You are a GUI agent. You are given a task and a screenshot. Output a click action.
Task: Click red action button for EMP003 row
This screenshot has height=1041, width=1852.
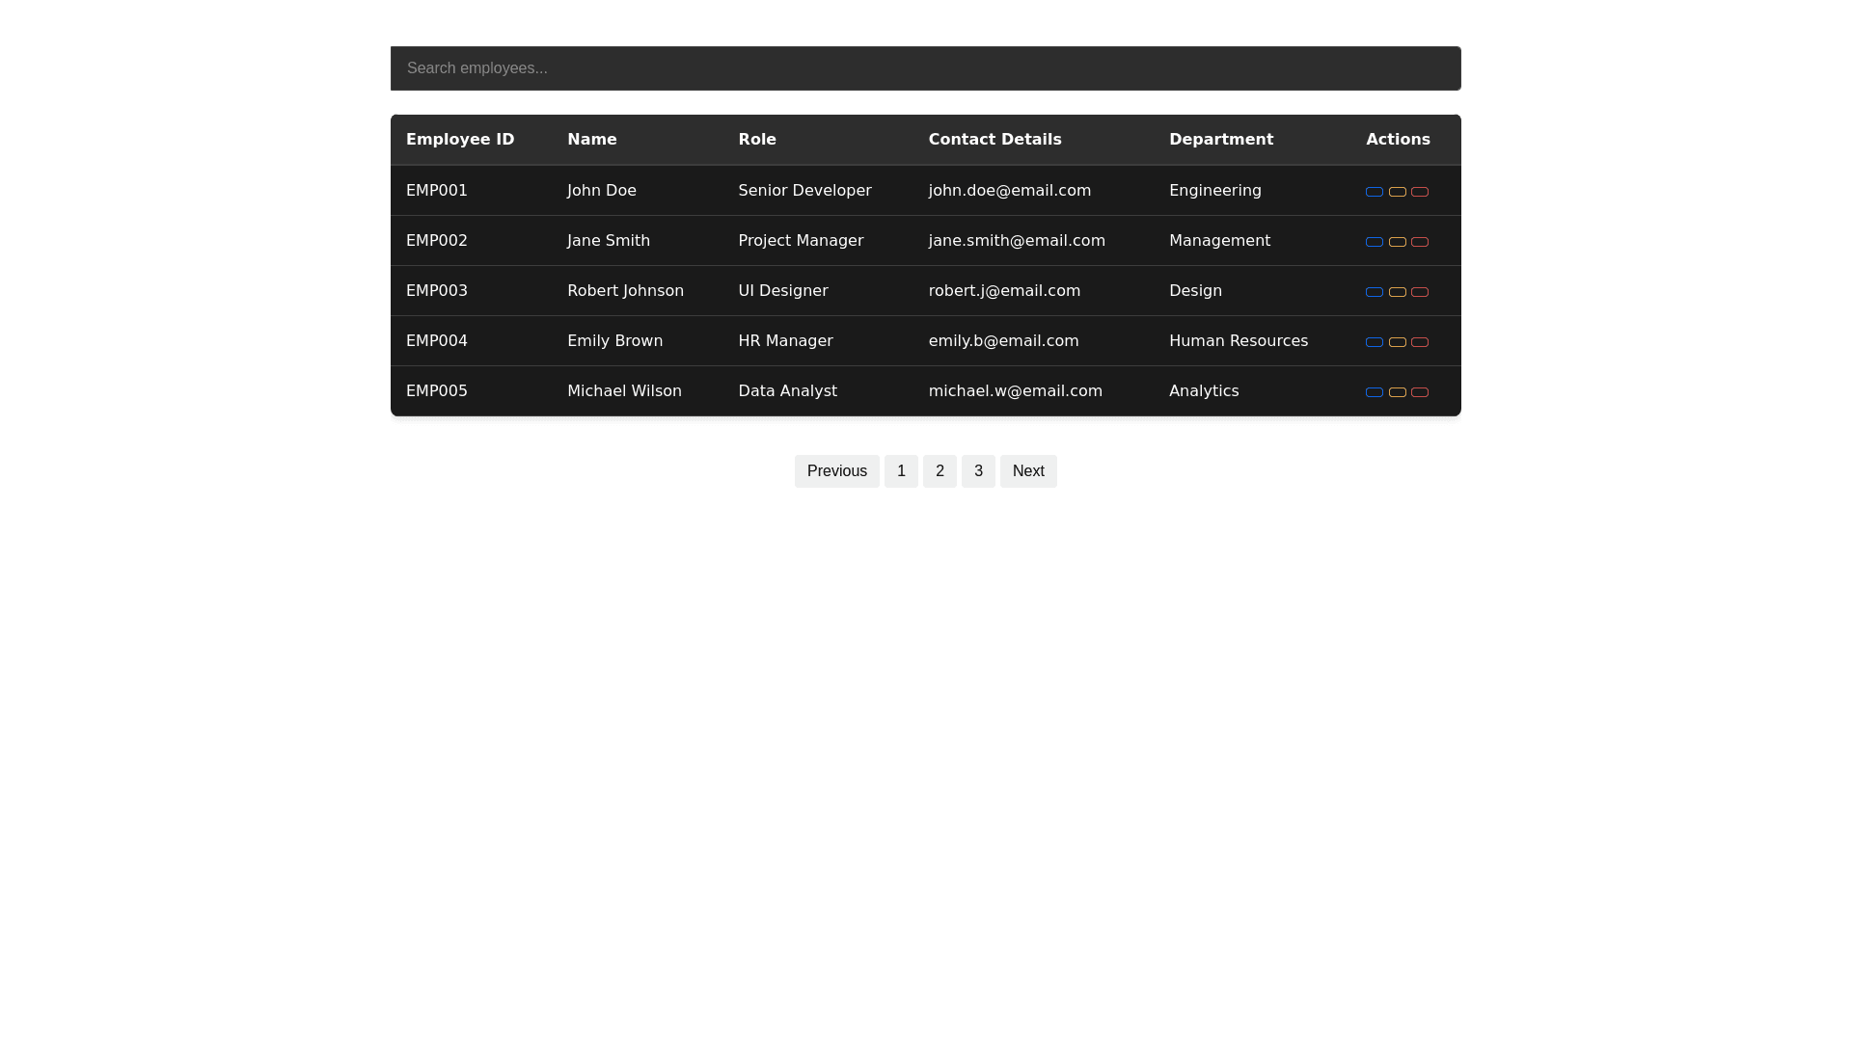coord(1420,292)
